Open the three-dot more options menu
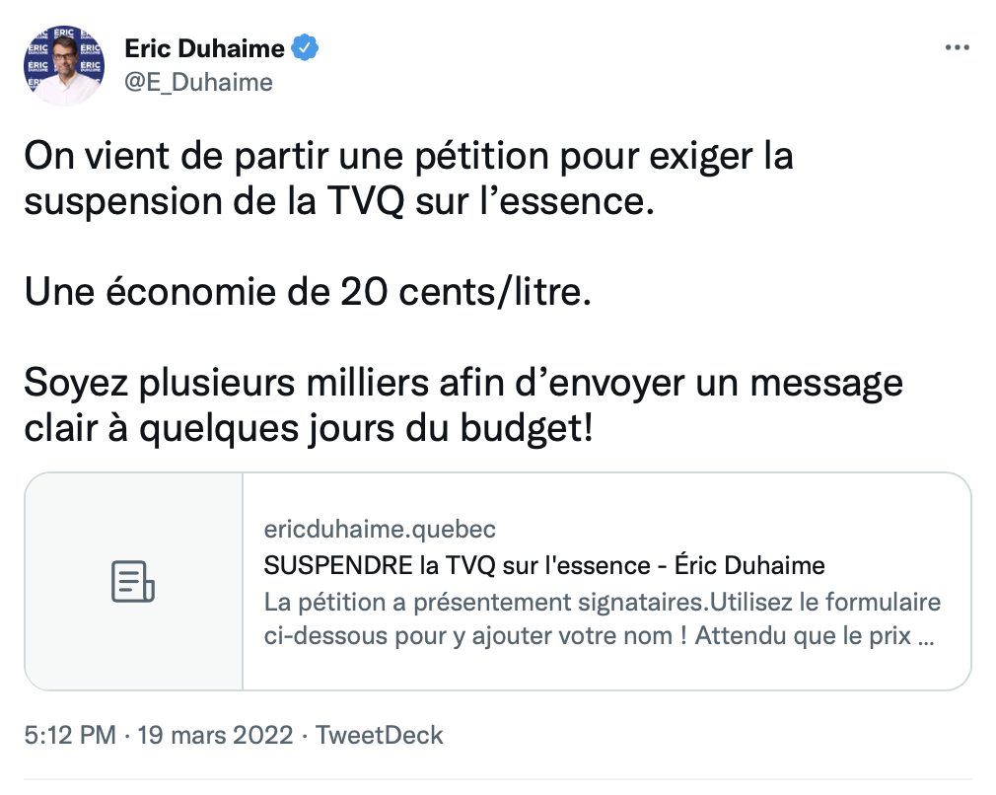This screenshot has width=996, height=795. tap(957, 48)
